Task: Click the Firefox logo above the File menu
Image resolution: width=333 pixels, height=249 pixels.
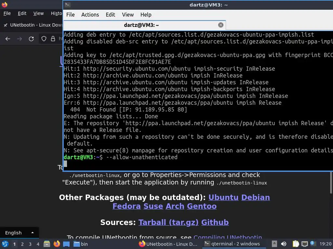Action: coord(5,5)
